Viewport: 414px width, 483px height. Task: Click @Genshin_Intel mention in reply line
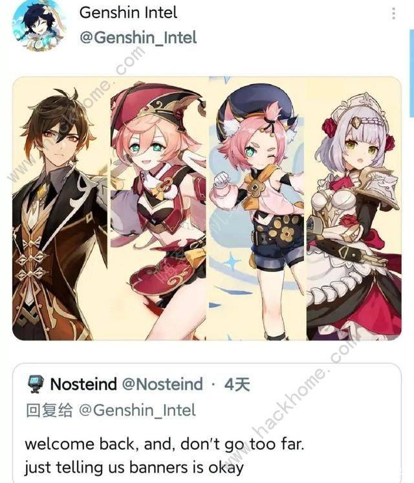tap(137, 410)
